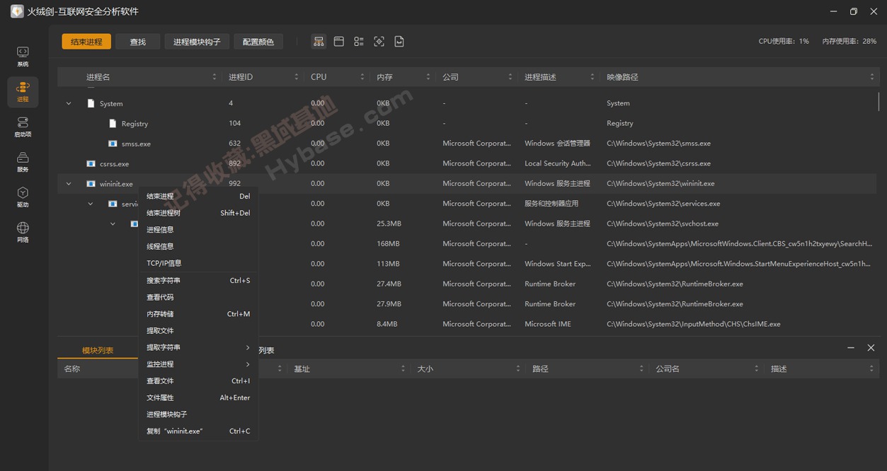Choose TCP/IP信息 in context menu
The height and width of the screenshot is (471, 887).
pos(198,263)
